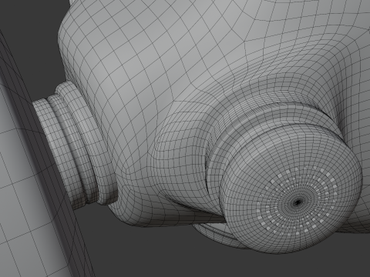This screenshot has height=277, width=370.
Task: Click the center pole vertex of the round cap
Action: 298,202
